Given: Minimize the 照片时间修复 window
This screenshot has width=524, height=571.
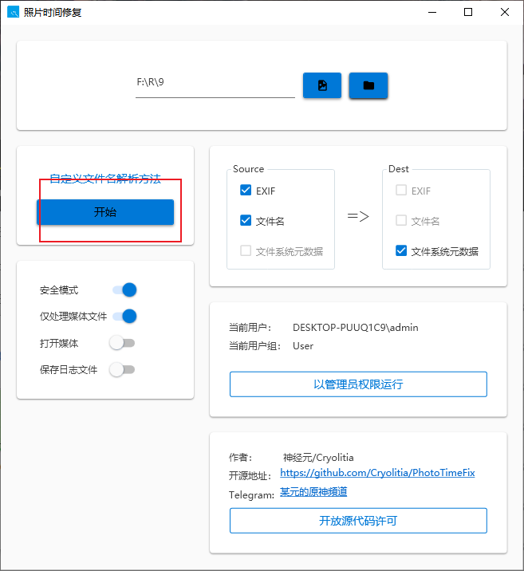Looking at the screenshot, I should click(432, 13).
